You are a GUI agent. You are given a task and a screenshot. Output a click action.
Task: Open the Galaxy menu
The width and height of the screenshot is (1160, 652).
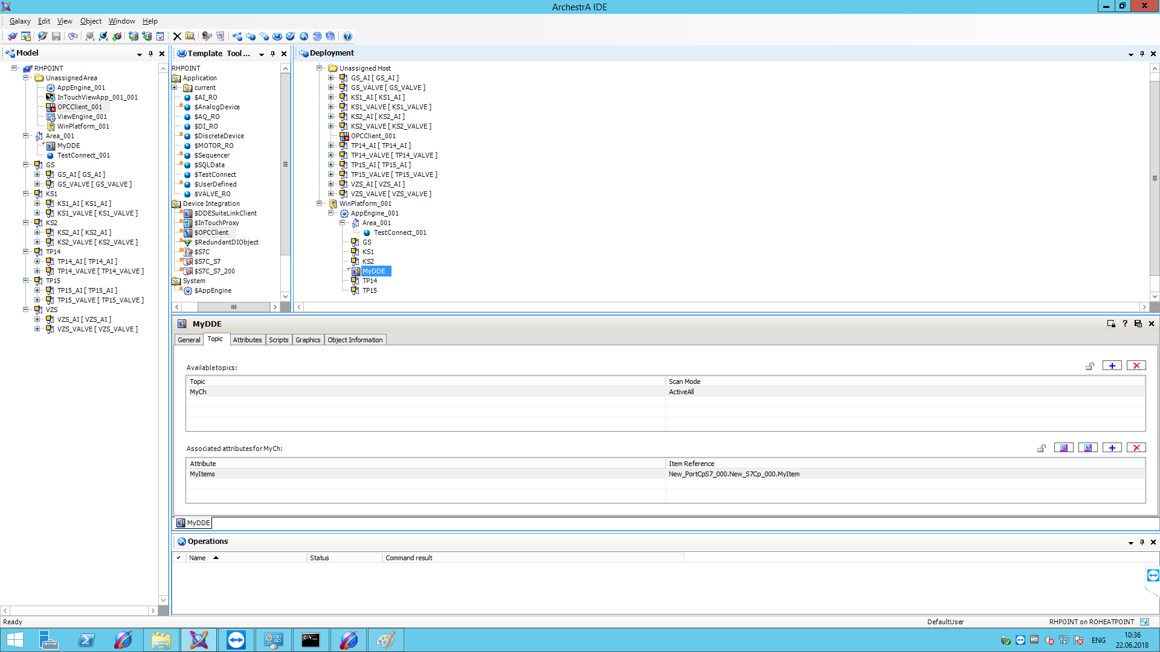tap(20, 21)
